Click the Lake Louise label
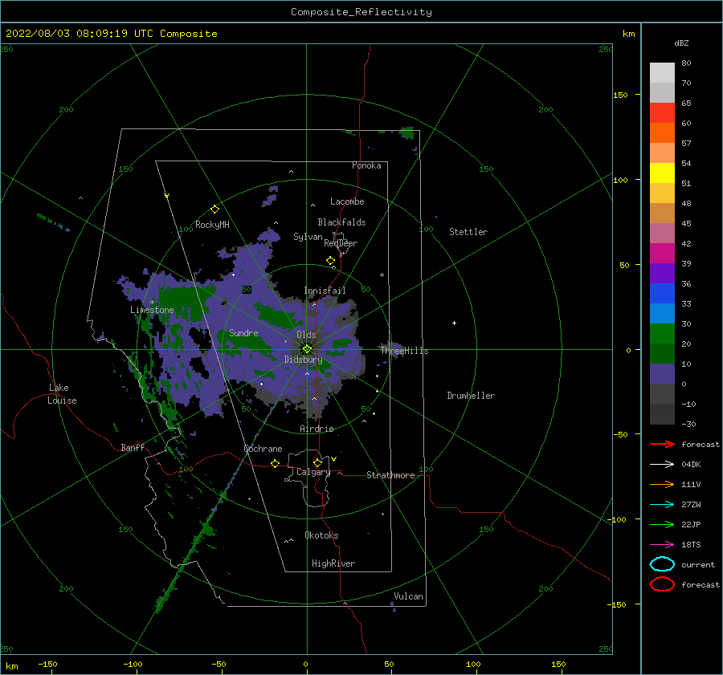The height and width of the screenshot is (675, 723). point(62,394)
